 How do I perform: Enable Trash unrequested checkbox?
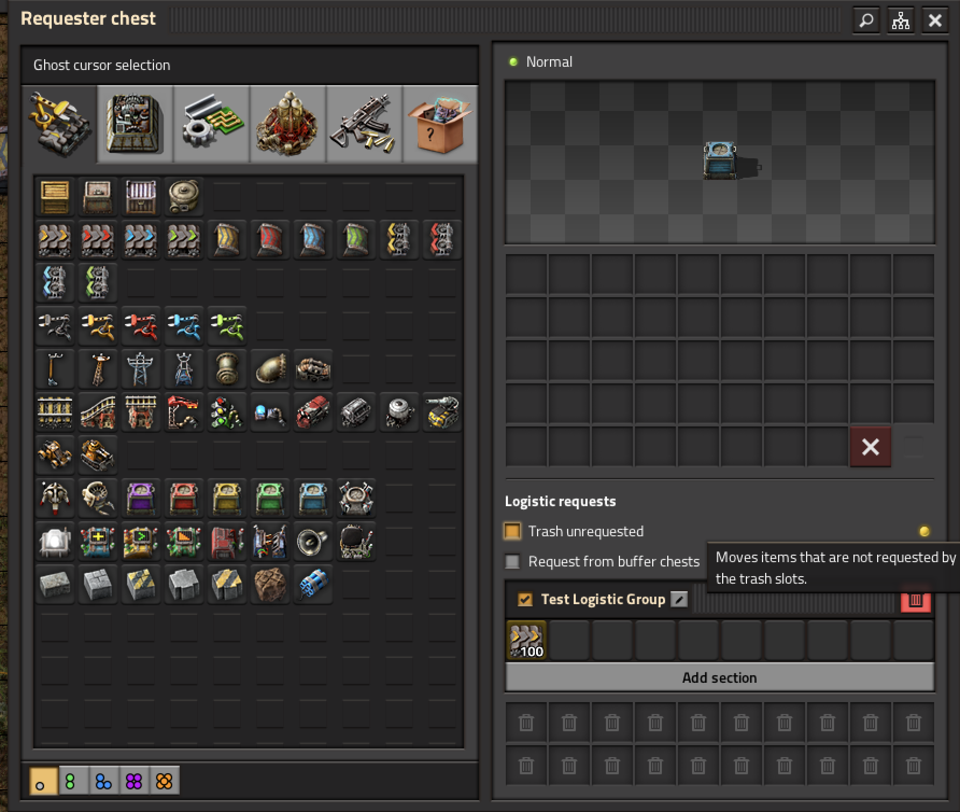tap(512, 531)
